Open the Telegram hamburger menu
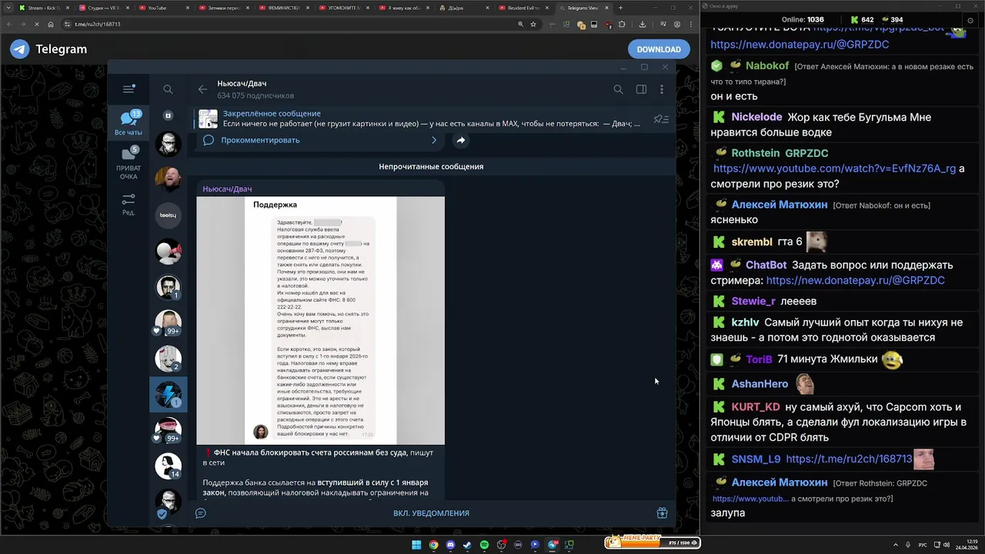Screen dimensions: 985x554 [x=129, y=89]
